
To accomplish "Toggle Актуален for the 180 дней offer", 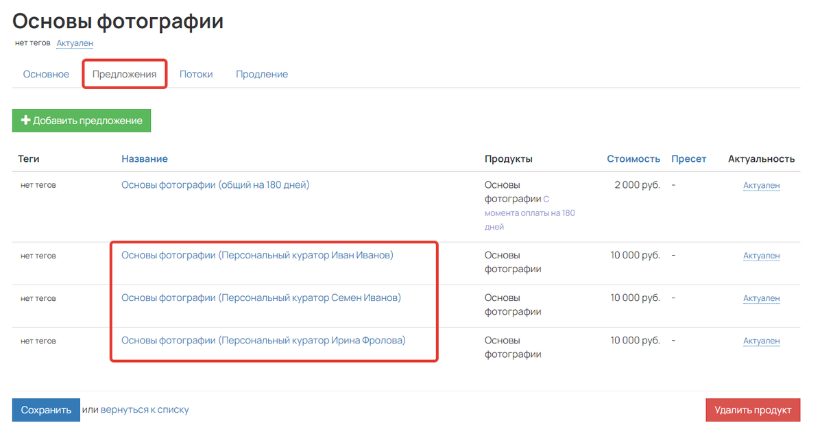I will tap(761, 186).
